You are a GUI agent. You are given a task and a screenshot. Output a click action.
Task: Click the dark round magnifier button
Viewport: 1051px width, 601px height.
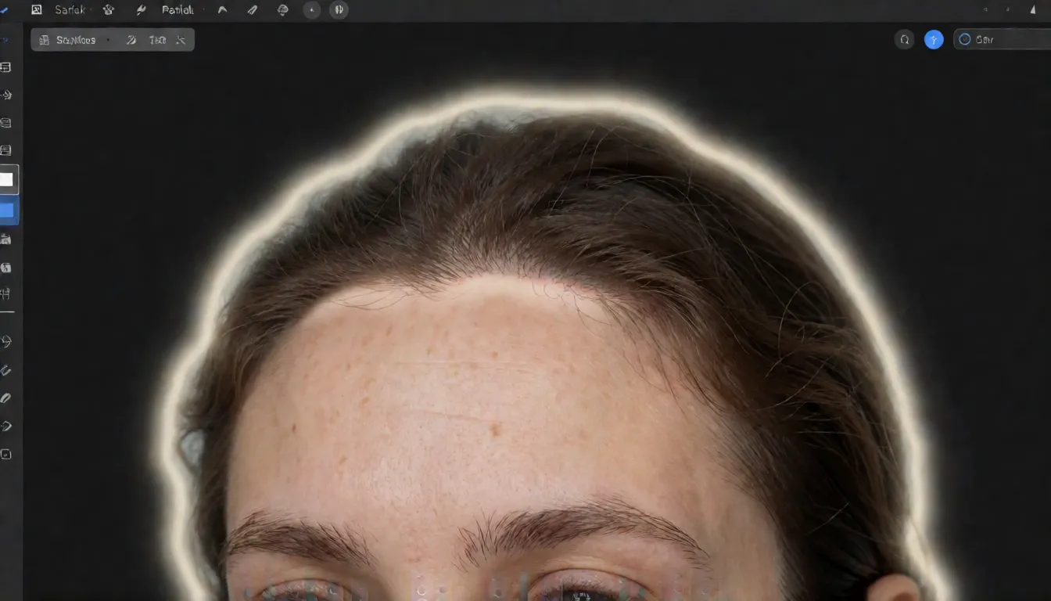tap(904, 39)
